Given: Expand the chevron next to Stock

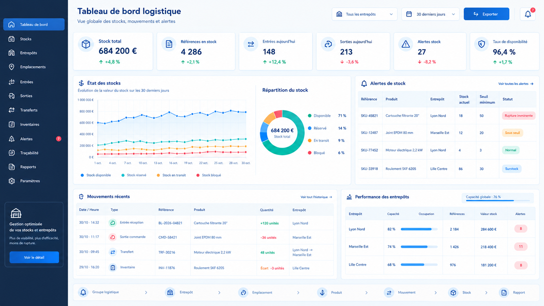Looking at the screenshot, I should 486,292.
